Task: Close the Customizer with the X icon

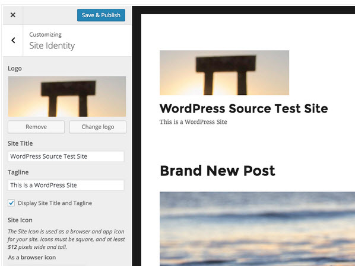Action: (13, 15)
